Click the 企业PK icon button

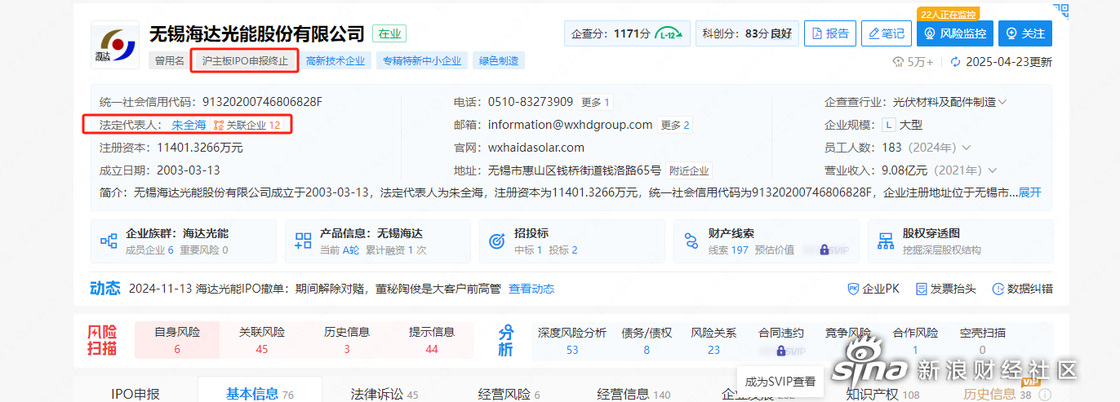click(873, 289)
